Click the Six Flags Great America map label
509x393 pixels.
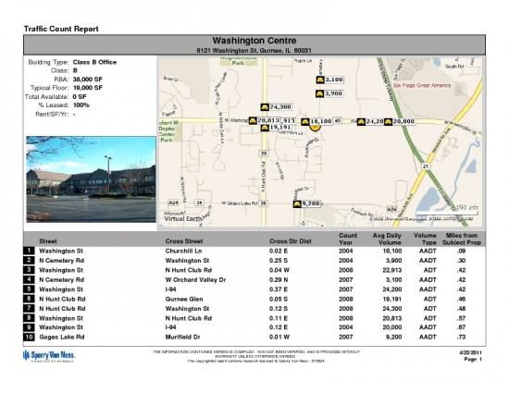(422, 85)
